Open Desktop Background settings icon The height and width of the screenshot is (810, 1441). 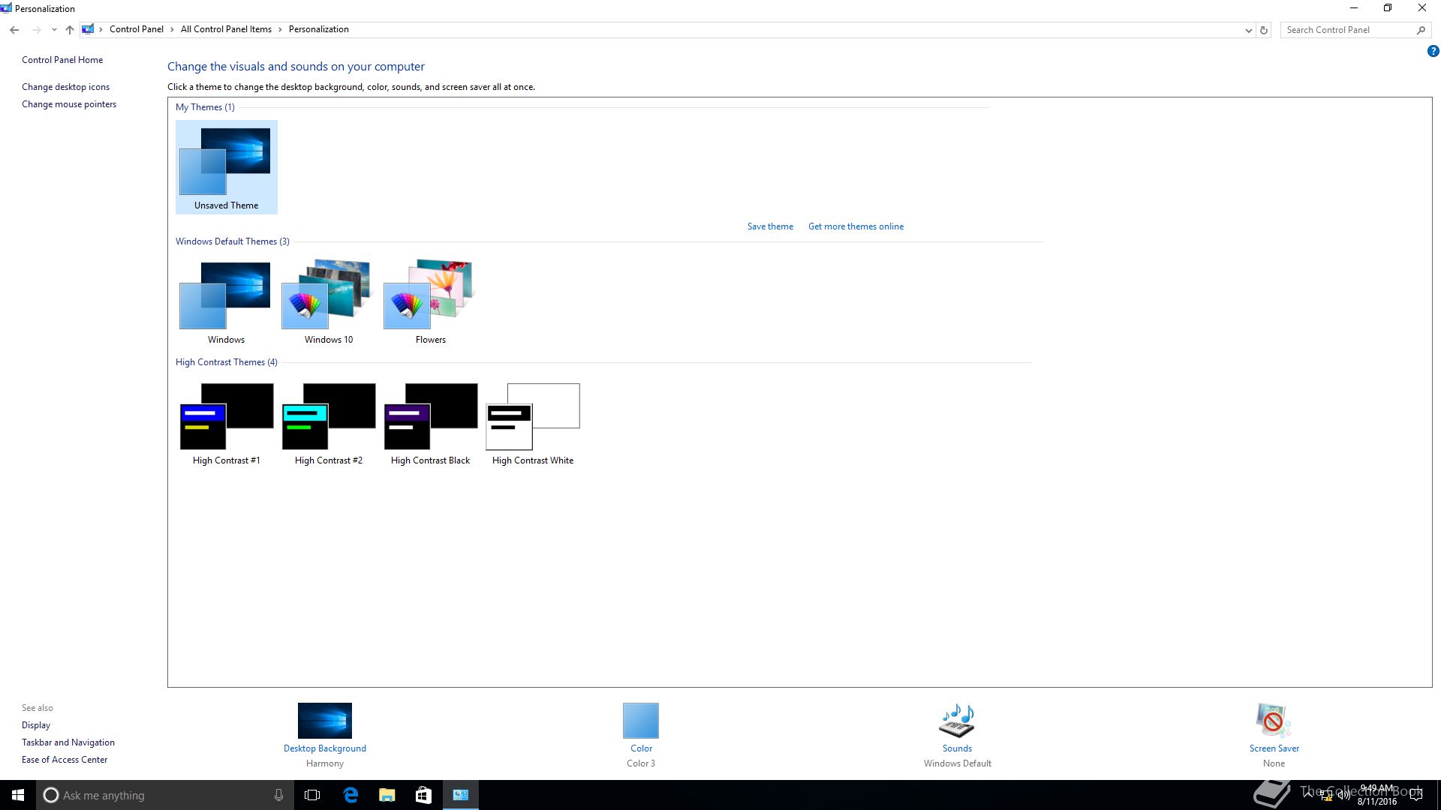point(325,721)
